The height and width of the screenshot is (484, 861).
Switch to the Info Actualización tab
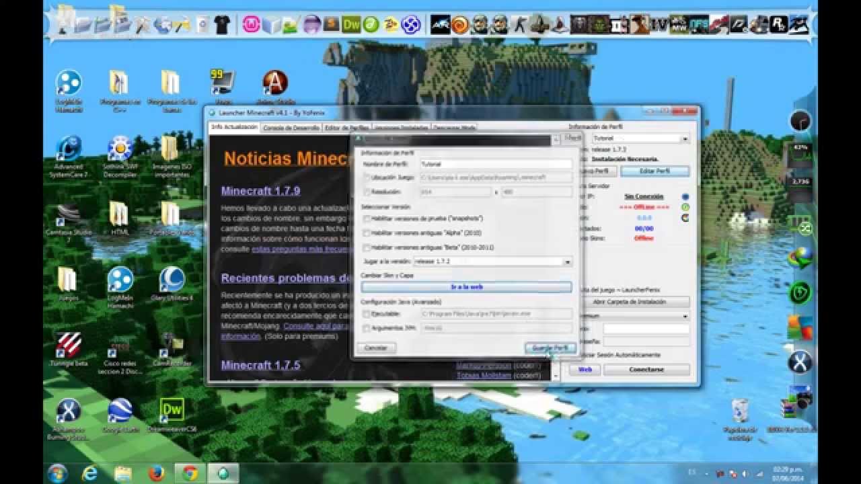pyautogui.click(x=234, y=126)
